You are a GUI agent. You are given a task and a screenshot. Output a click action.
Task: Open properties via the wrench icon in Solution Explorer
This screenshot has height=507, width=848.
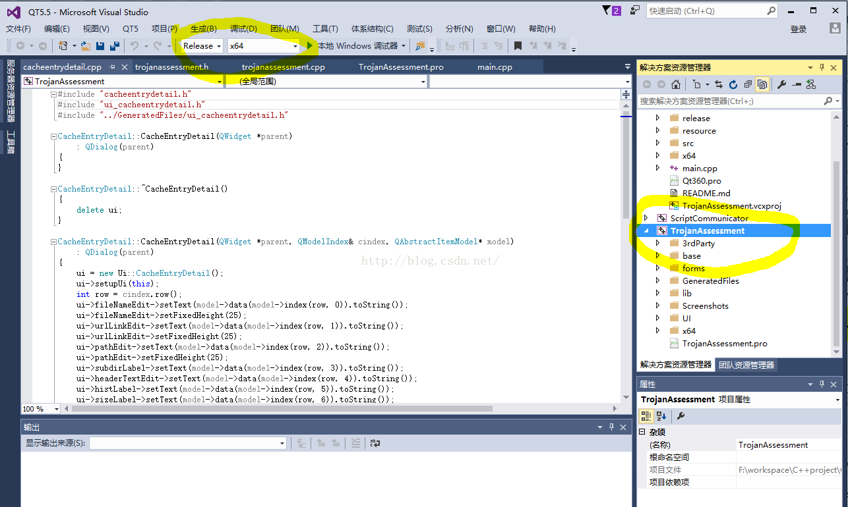tap(782, 84)
